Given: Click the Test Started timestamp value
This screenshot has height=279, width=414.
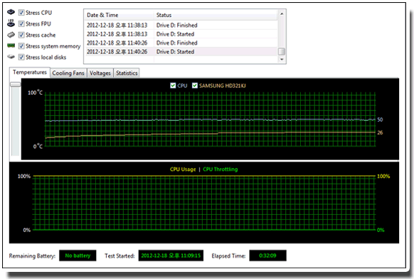Looking at the screenshot, I should (x=171, y=256).
